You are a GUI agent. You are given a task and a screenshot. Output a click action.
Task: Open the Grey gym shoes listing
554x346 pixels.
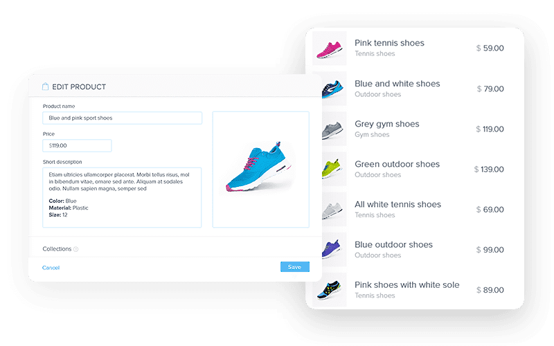(387, 124)
